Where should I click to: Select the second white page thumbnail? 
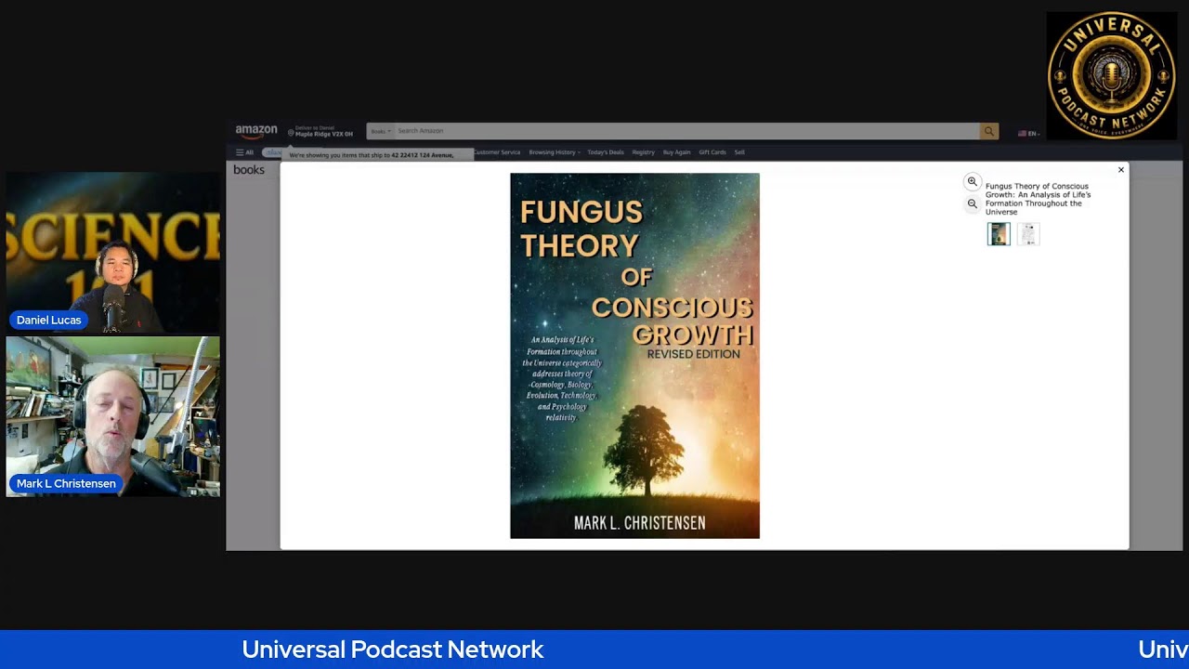1027,234
